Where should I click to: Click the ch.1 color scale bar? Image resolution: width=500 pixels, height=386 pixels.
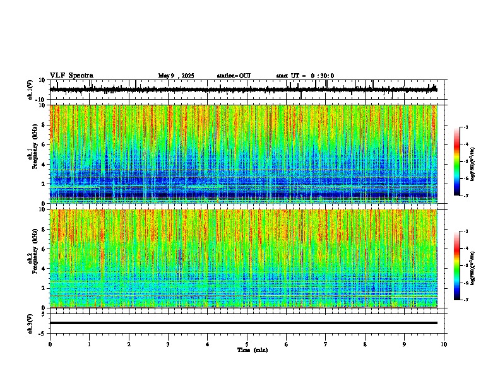pos(456,161)
